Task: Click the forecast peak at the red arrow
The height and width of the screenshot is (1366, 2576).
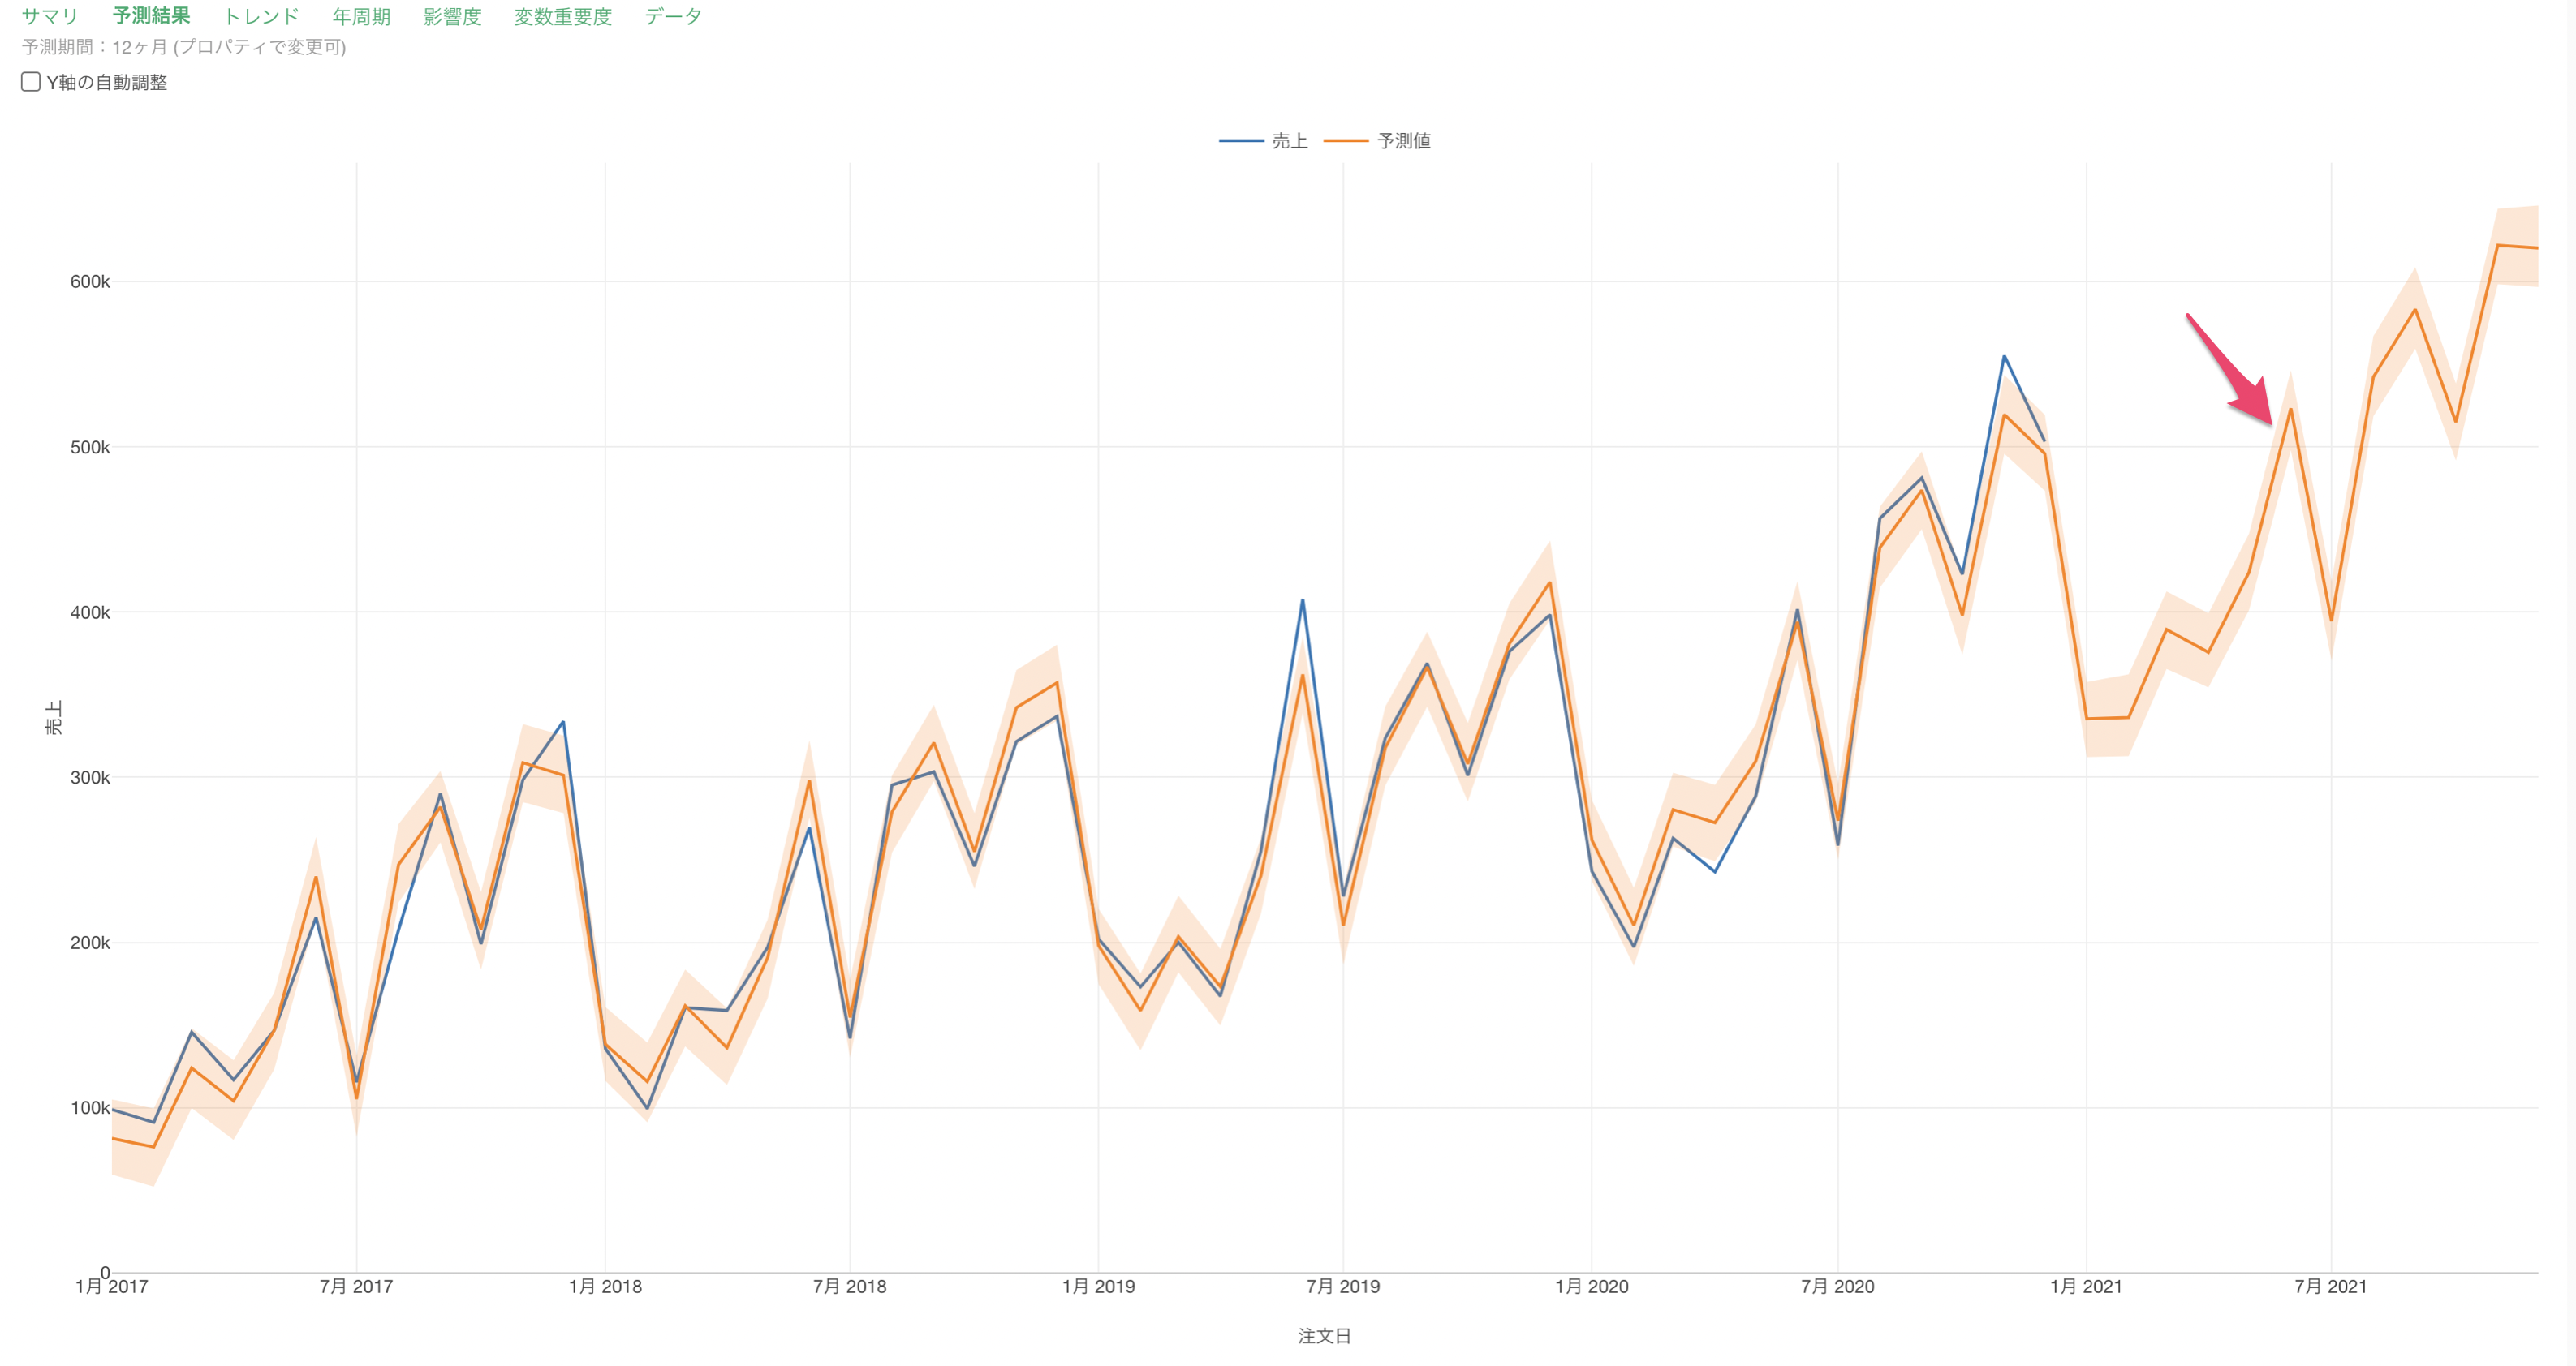Action: click(x=2290, y=409)
